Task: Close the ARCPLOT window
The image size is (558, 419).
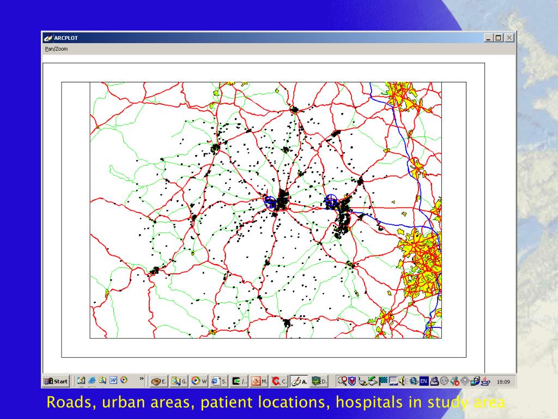Action: click(510, 38)
